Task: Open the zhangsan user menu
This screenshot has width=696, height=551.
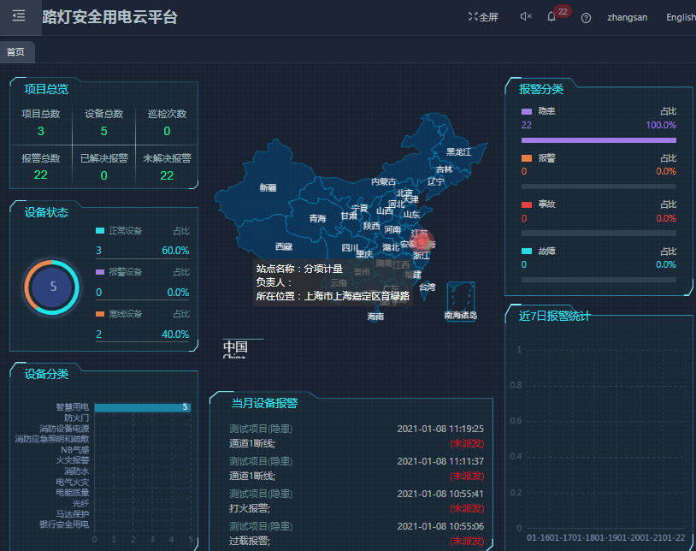Action: click(x=627, y=17)
